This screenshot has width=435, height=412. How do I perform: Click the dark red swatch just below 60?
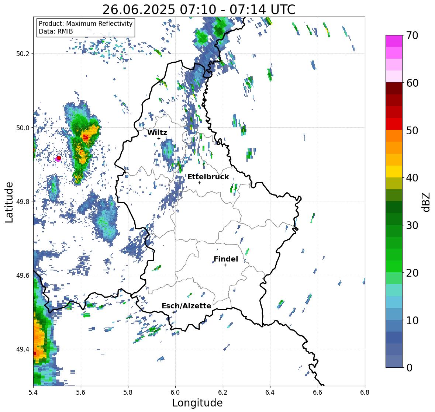click(x=394, y=89)
